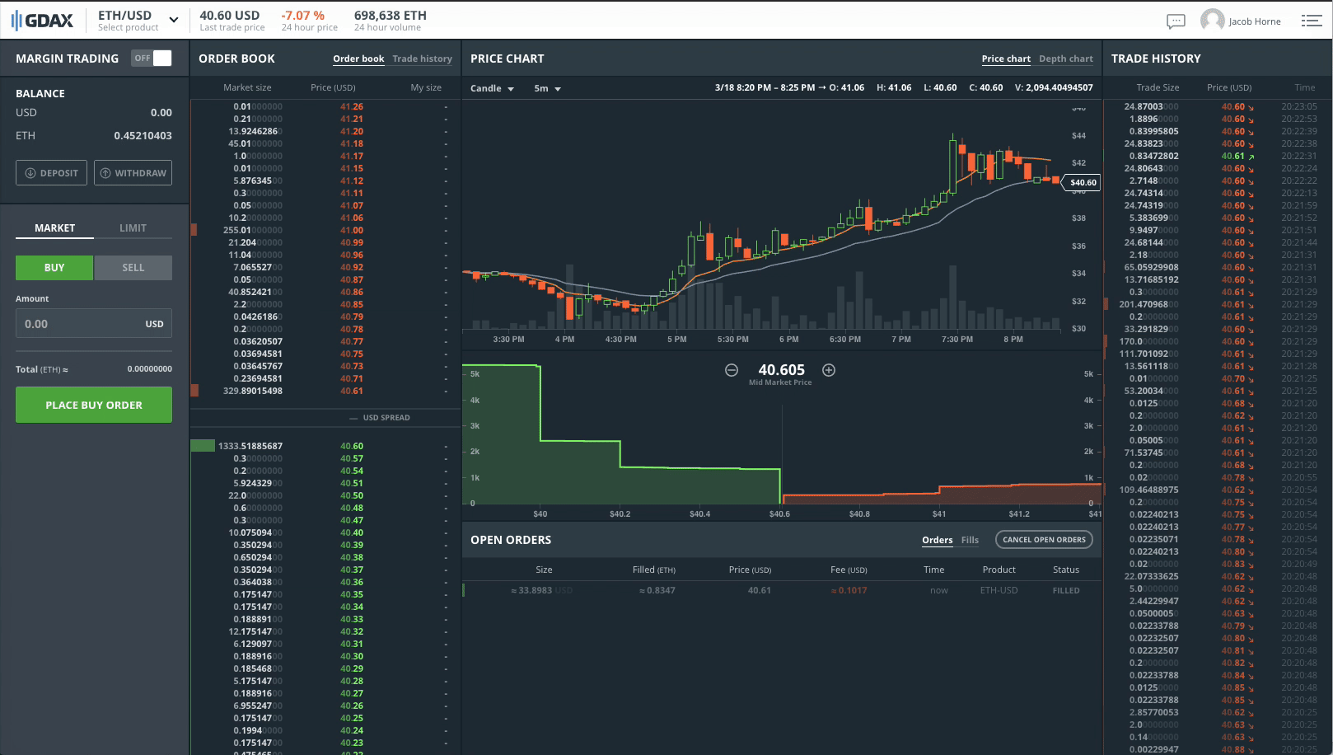Click the Amount USD input field
This screenshot has height=755, width=1333.
94,324
